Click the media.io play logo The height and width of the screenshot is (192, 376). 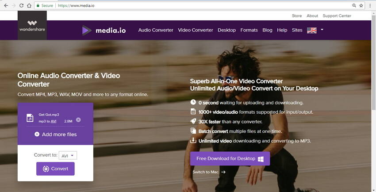tap(87, 31)
